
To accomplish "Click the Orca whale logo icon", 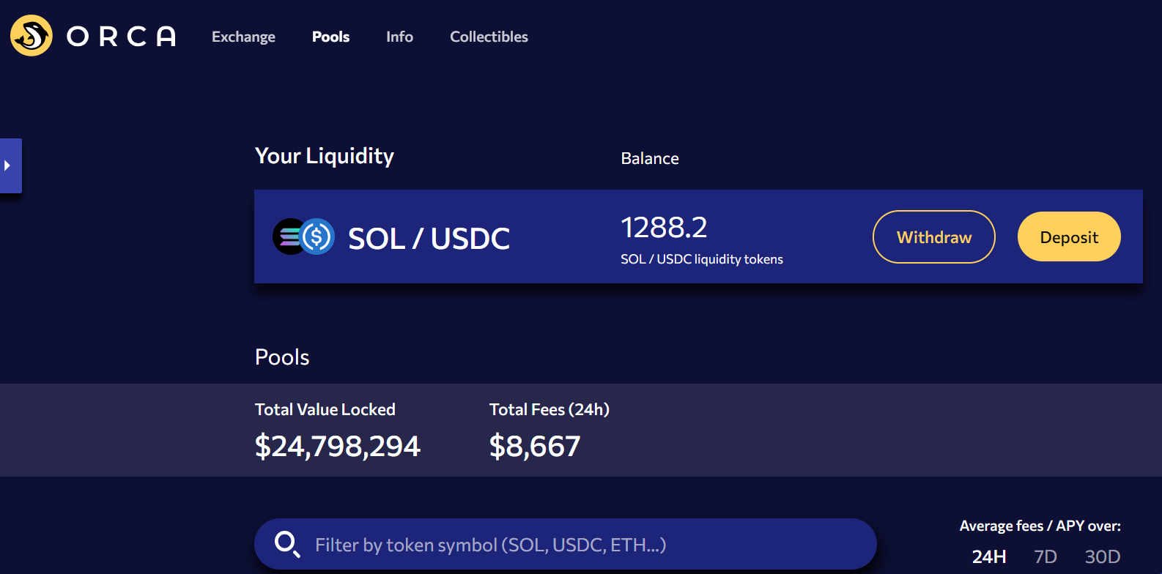I will click(x=32, y=36).
